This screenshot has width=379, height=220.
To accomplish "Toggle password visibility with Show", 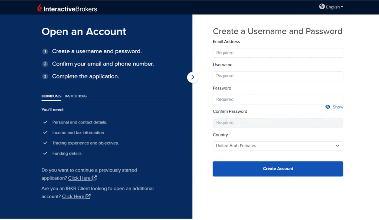I will tap(338, 107).
